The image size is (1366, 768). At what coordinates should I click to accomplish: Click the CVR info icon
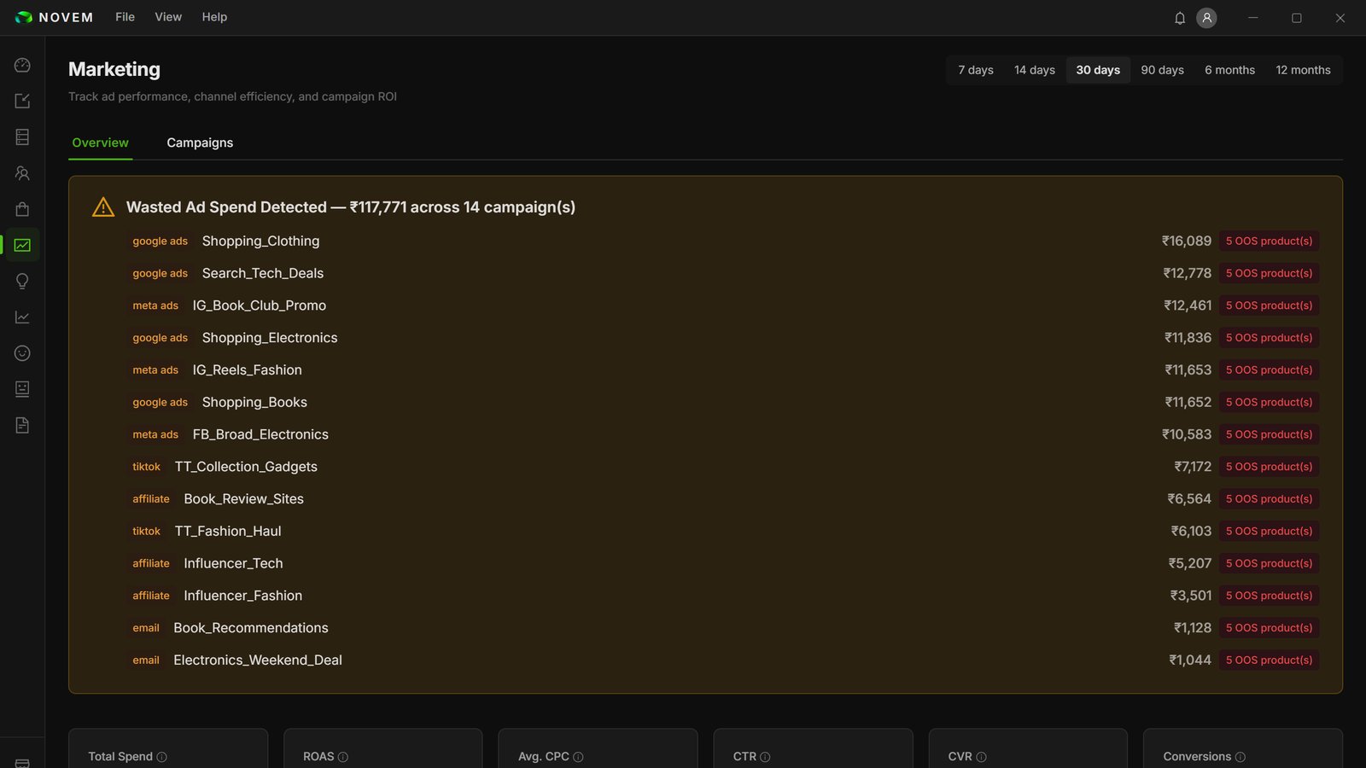click(981, 757)
